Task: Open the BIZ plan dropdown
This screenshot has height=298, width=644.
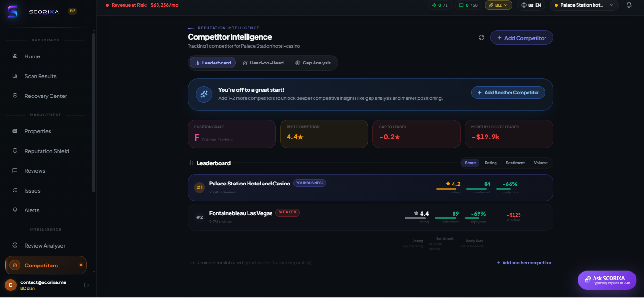Action: pyautogui.click(x=498, y=5)
